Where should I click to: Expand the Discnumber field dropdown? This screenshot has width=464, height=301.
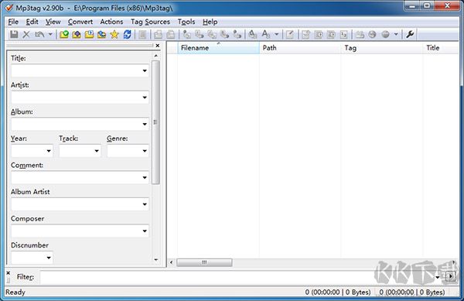[49, 258]
